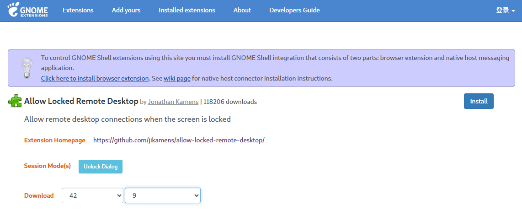Open the wiki page link
The image size is (522, 211).
(177, 78)
